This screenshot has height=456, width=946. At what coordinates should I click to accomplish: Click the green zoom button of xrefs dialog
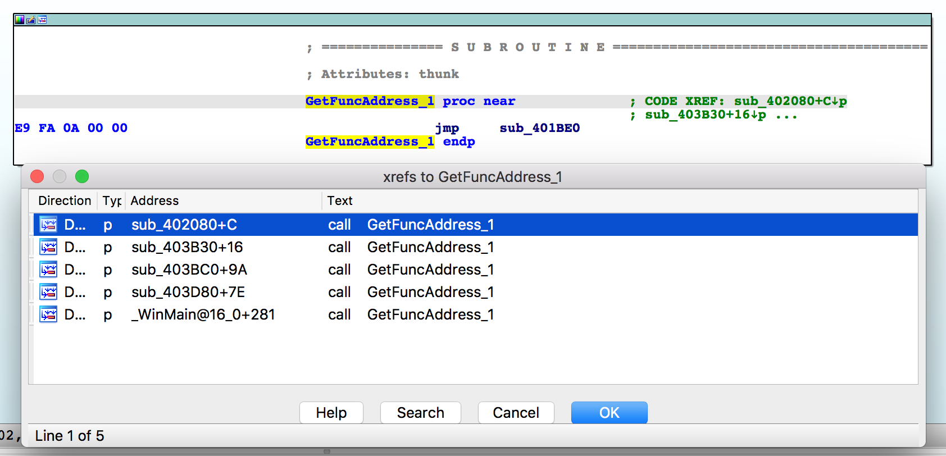pyautogui.click(x=82, y=176)
